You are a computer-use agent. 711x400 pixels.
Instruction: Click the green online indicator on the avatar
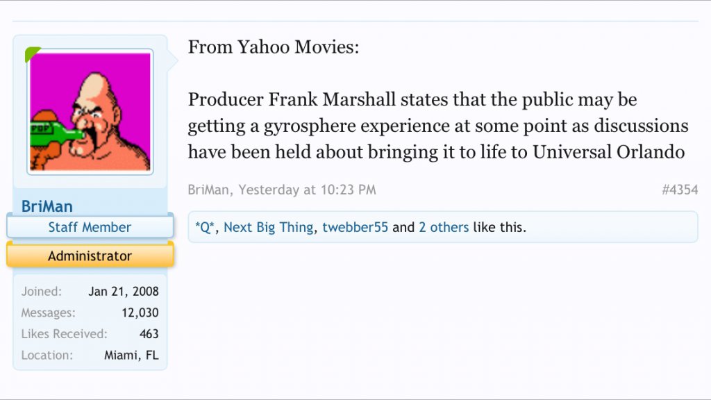coord(31,53)
